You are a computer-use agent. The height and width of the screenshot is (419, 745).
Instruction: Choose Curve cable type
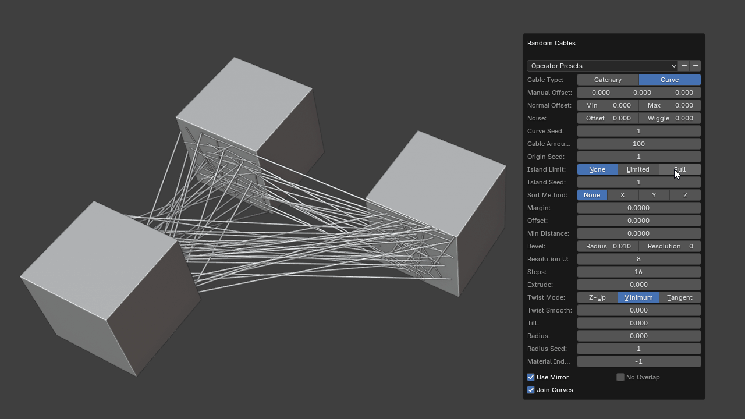669,80
